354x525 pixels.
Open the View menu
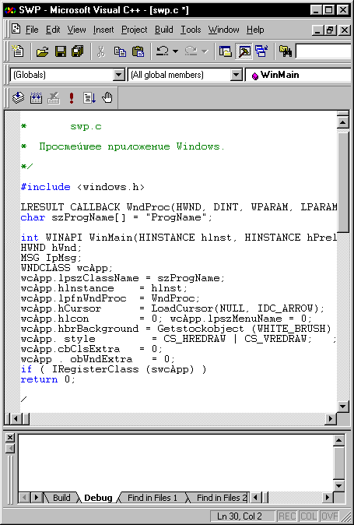76,30
